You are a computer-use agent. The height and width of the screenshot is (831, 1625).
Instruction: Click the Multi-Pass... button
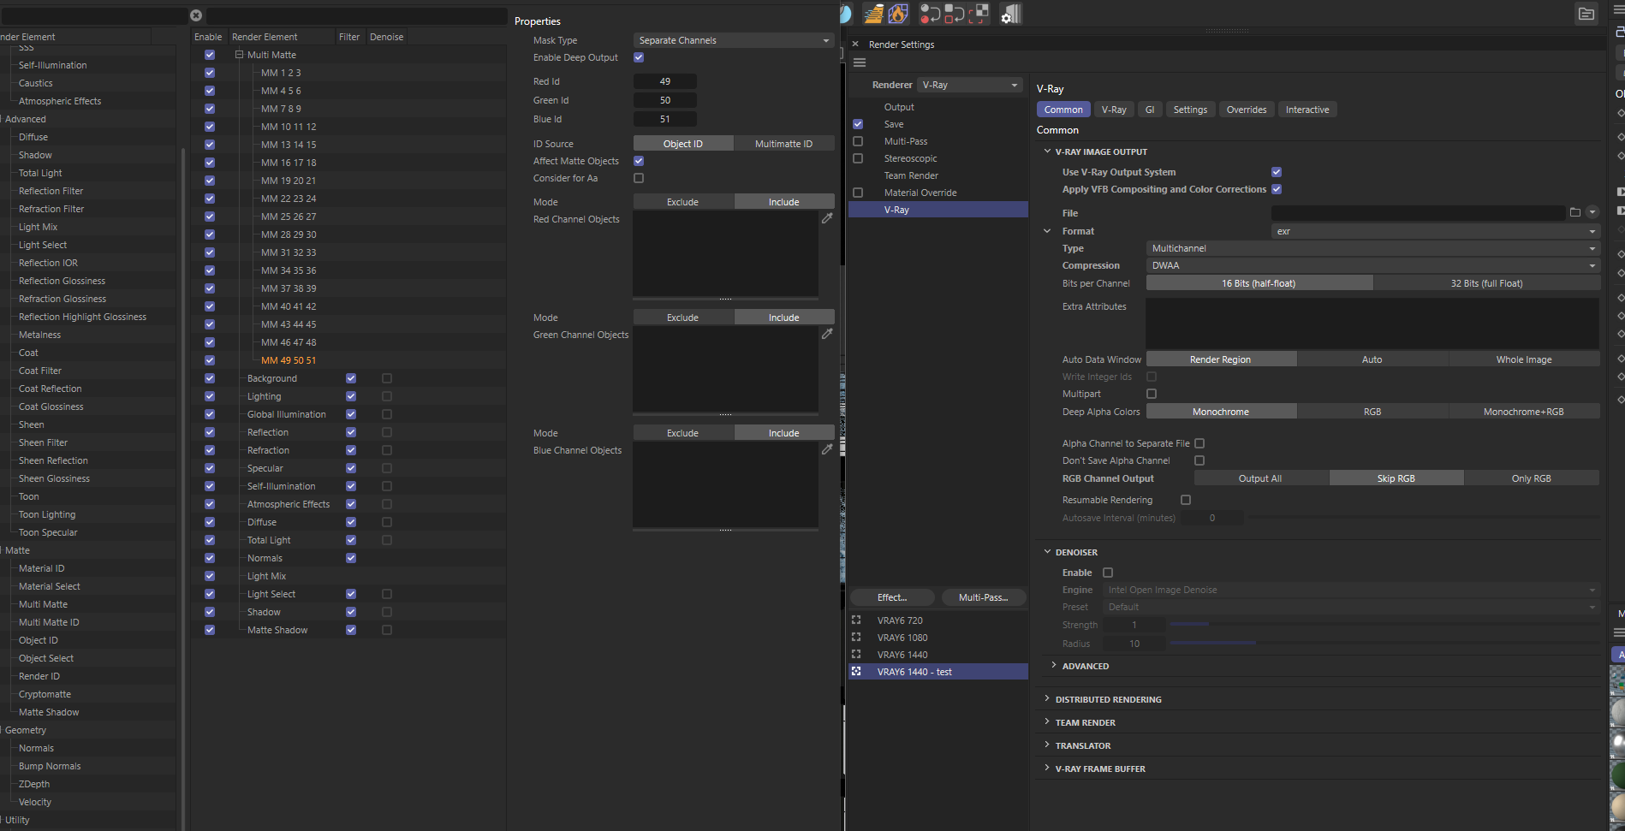[x=983, y=597]
